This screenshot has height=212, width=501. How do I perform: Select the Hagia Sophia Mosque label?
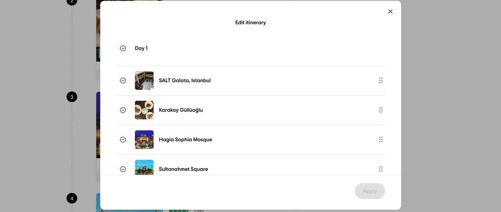pyautogui.click(x=185, y=140)
